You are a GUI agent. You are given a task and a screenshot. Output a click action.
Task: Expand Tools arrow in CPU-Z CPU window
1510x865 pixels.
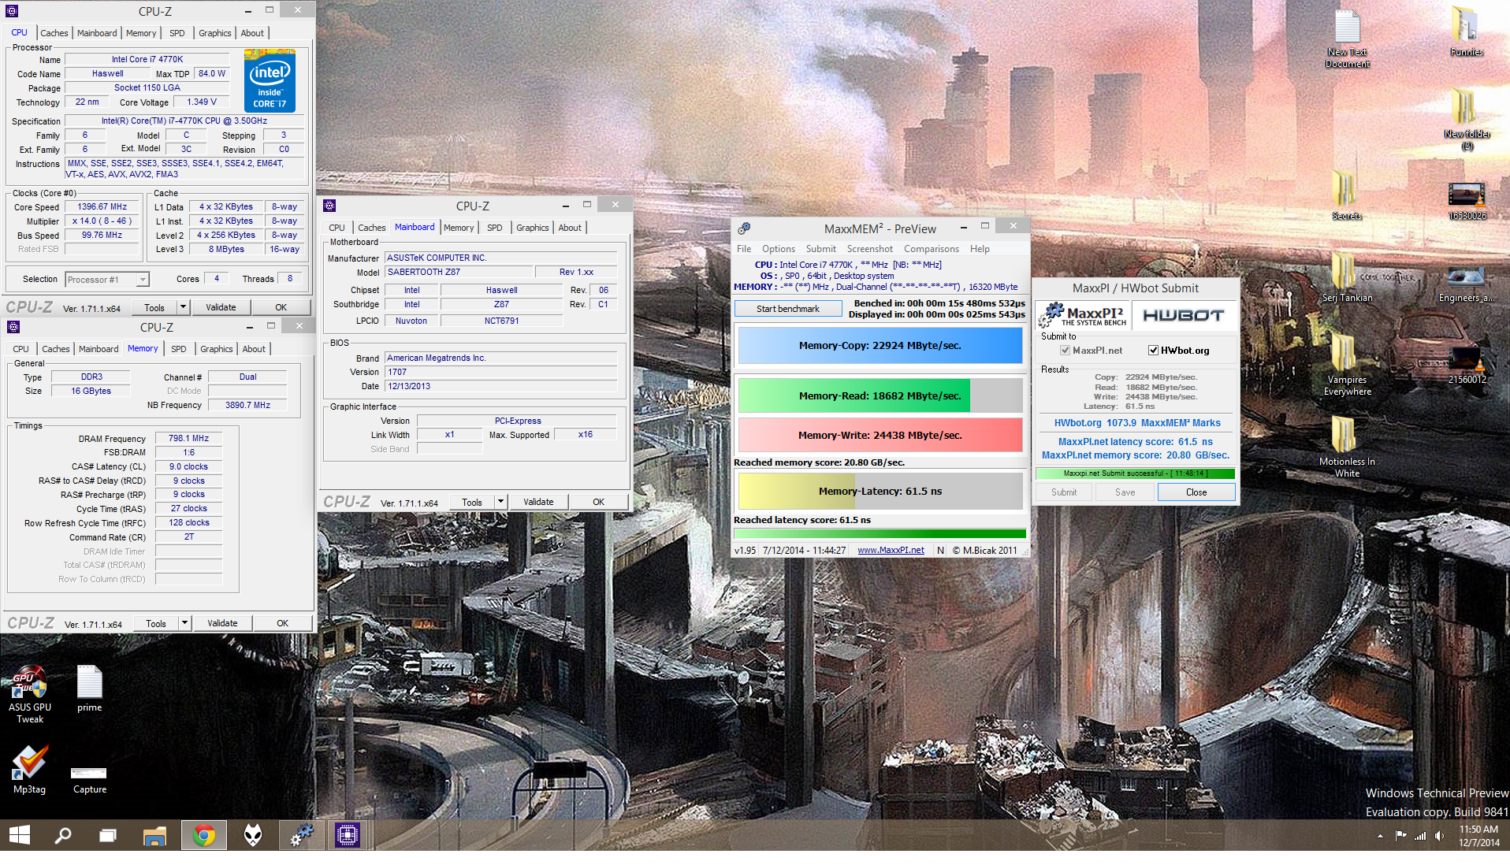coord(183,307)
